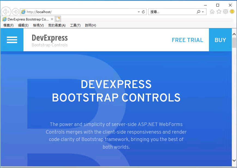Open the 工具(T) menu
The width and height of the screenshot is (237, 168).
(x=75, y=25)
